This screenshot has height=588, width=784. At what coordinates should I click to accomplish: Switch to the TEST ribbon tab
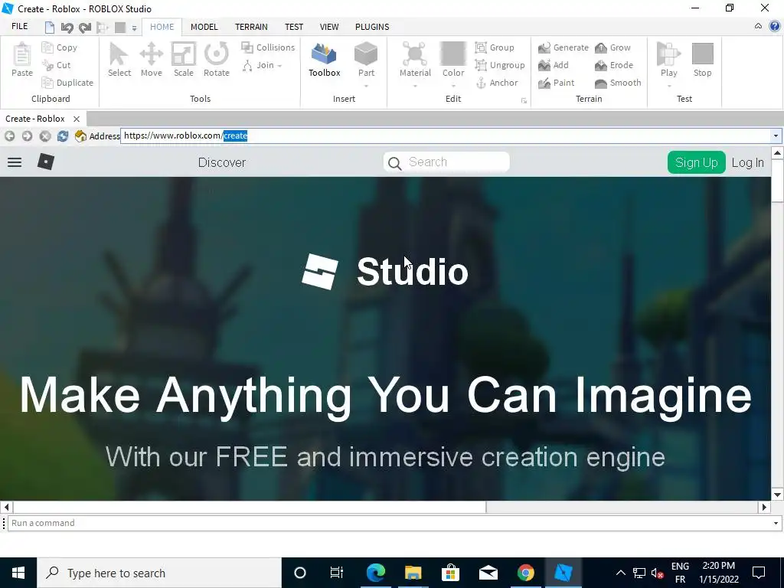click(294, 27)
